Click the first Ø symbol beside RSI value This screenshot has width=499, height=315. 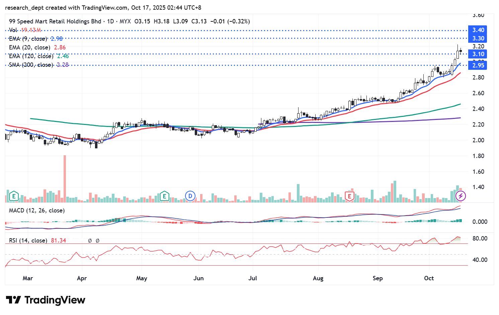[90, 241]
